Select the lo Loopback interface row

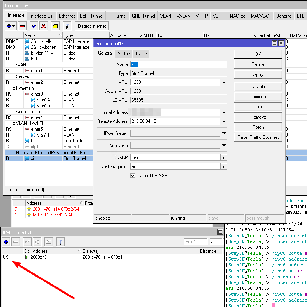pyautogui.click(x=49, y=141)
